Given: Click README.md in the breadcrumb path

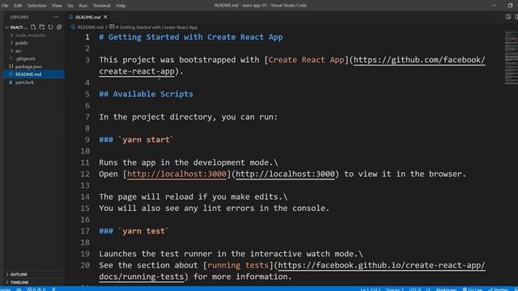Looking at the screenshot, I should 90,27.
